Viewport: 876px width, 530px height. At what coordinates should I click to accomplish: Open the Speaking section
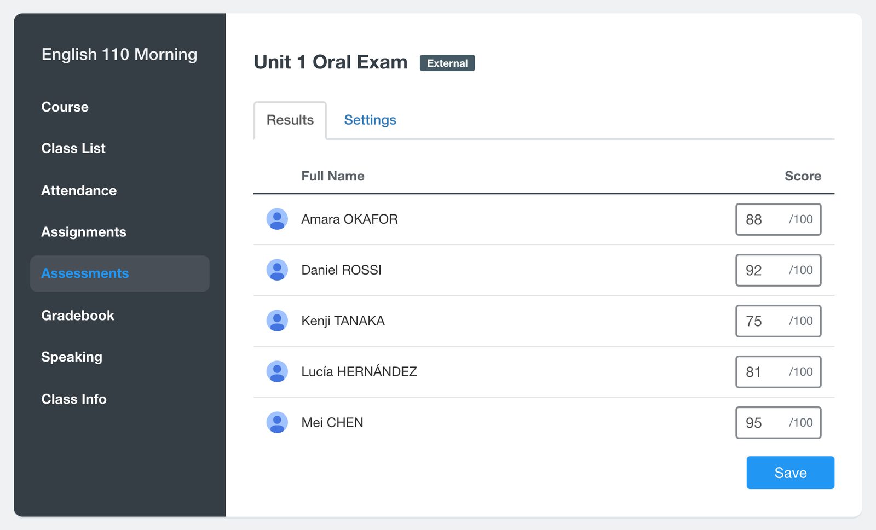pos(72,357)
